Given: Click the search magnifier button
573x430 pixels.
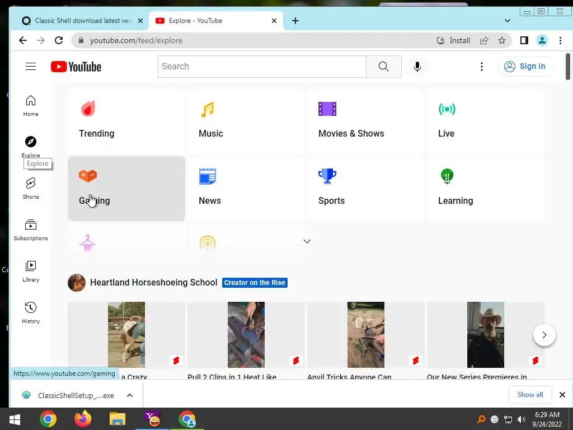Looking at the screenshot, I should 384,67.
